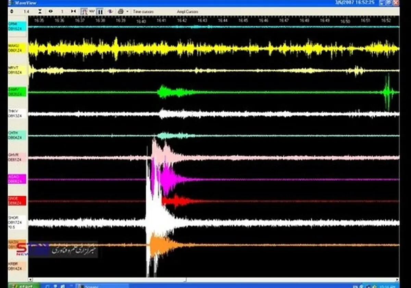Select the THKV DB13Z4 channel label
This screenshot has width=411, height=288.
(x=17, y=114)
